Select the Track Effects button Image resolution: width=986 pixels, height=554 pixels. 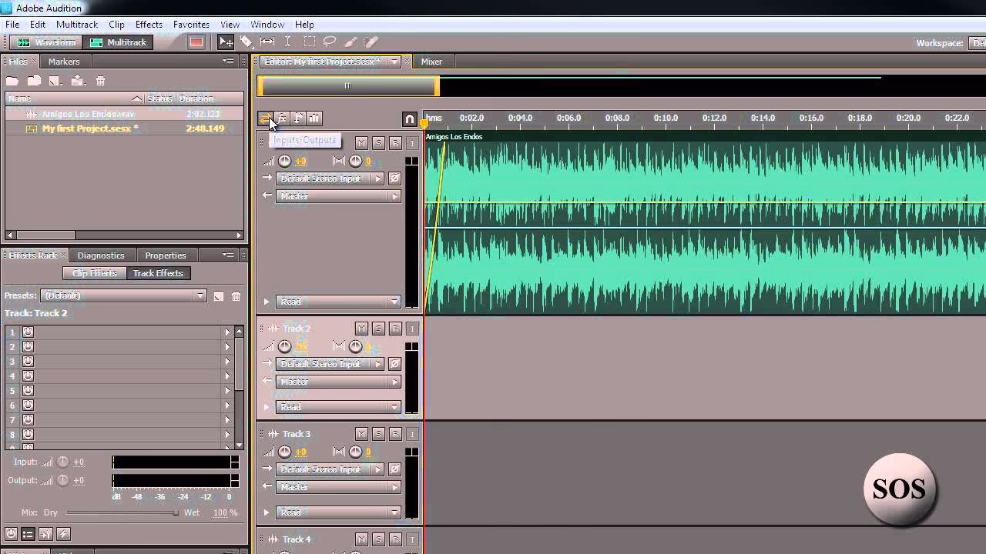158,273
